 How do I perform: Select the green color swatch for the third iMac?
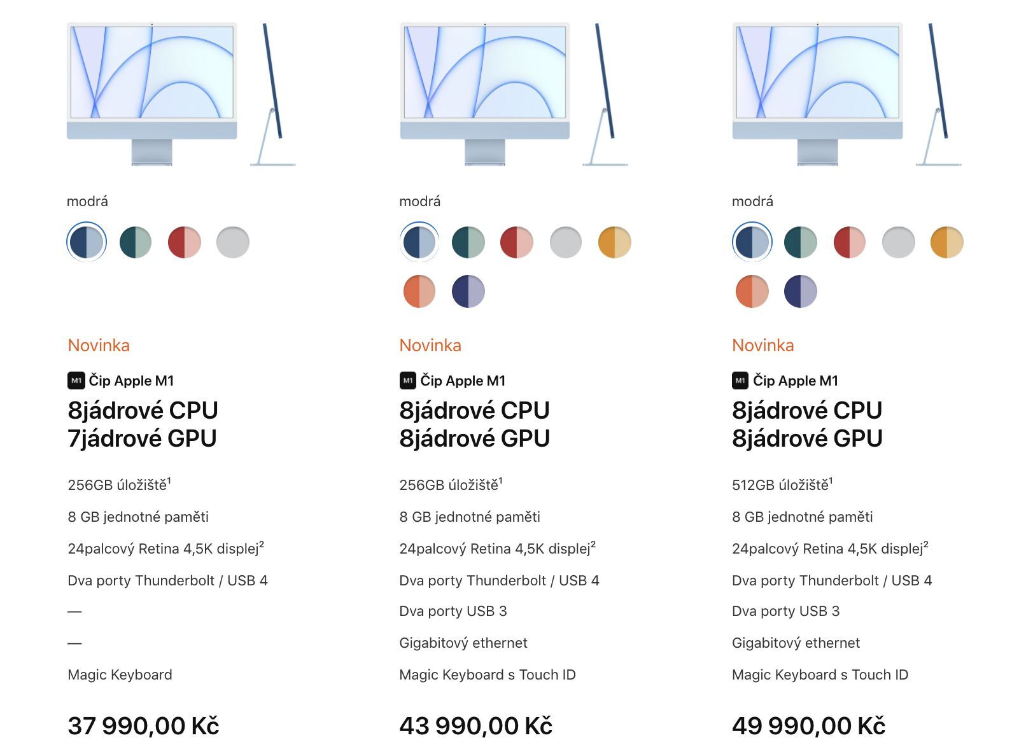tap(800, 242)
